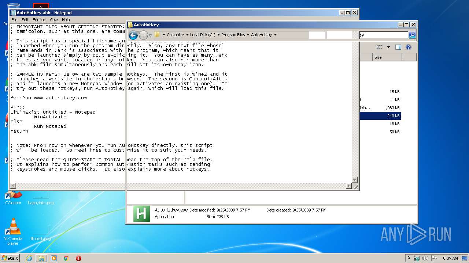This screenshot has height=263, width=469.
Task: Open the recent locations dropdown by the nav arrows
Action: click(x=150, y=35)
